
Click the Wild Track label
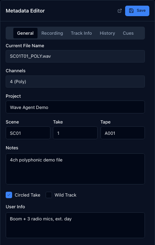tap(65, 195)
